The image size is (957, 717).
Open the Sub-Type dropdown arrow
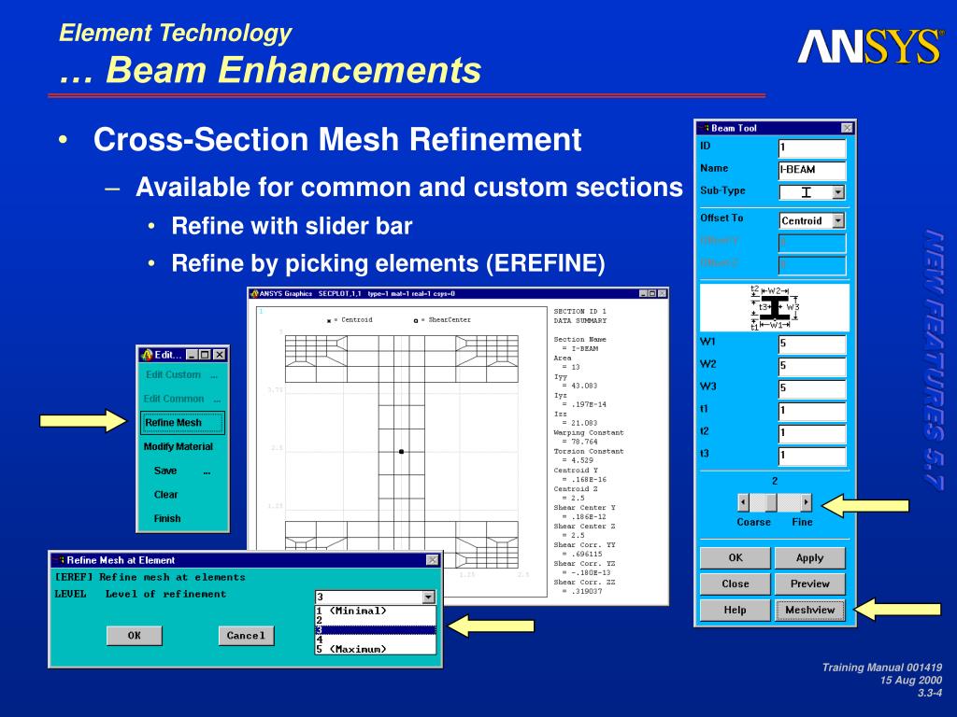[x=838, y=192]
